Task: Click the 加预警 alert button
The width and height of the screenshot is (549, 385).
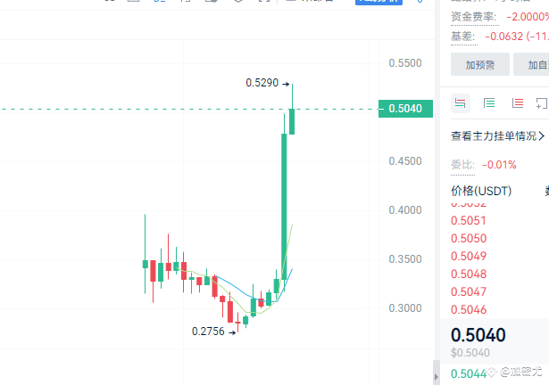Action: tap(480, 64)
